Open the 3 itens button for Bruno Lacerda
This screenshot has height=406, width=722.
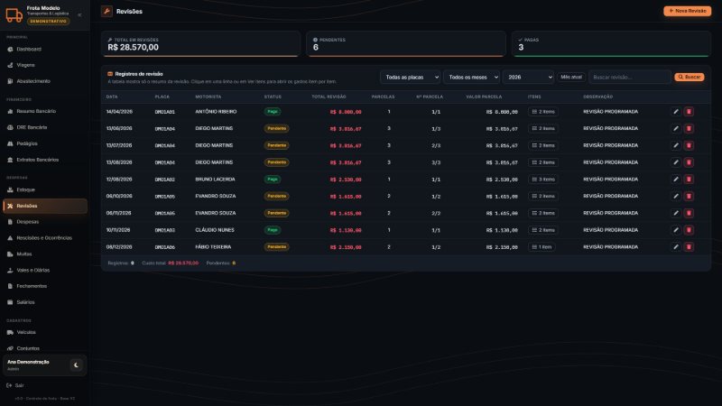[x=543, y=180]
